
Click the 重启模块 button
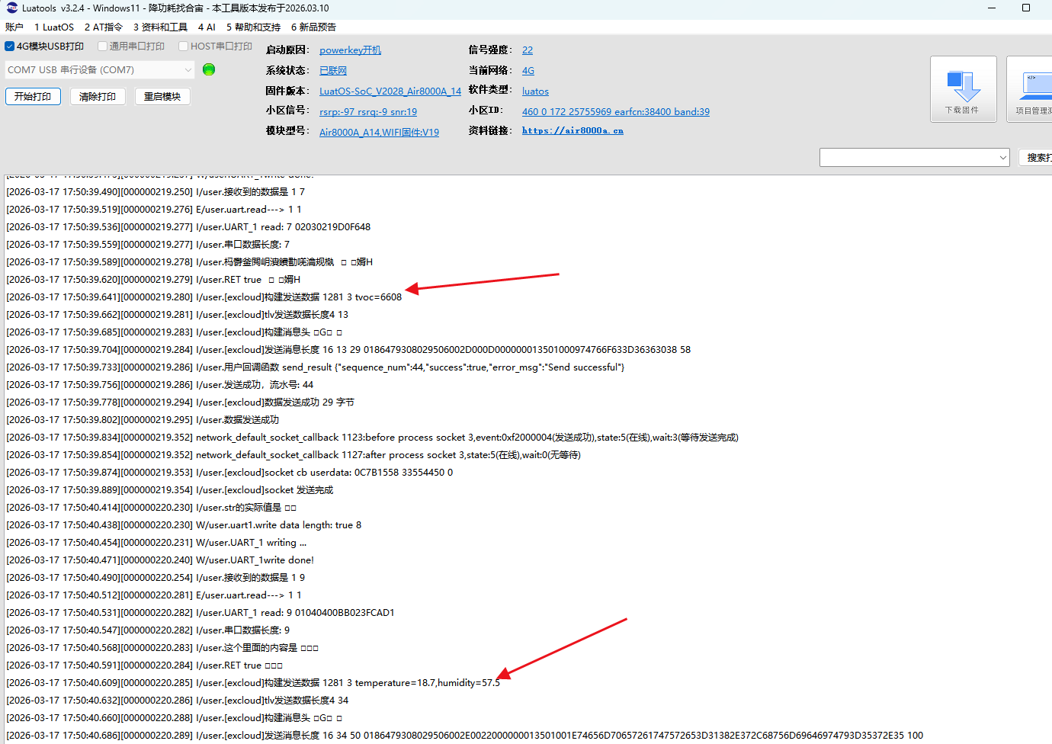tap(162, 97)
